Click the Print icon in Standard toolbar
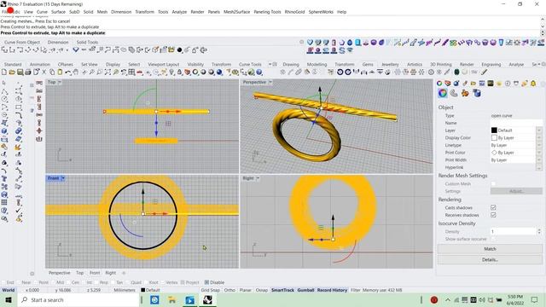Screen dimensions: 546x307 tap(28, 72)
